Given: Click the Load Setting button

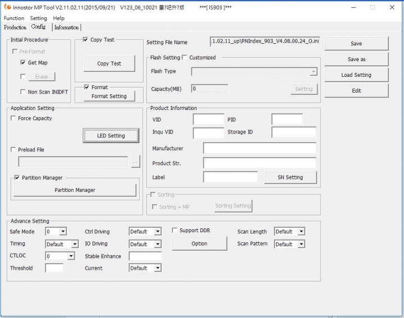Looking at the screenshot, I should pyautogui.click(x=356, y=75).
